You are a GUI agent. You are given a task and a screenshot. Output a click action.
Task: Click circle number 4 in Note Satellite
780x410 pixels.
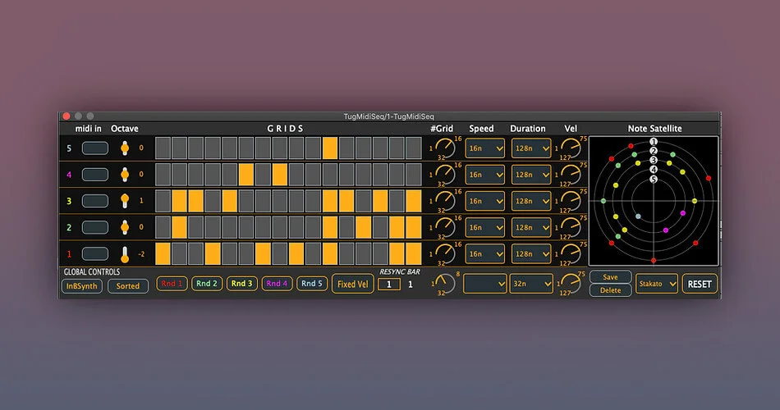click(654, 170)
